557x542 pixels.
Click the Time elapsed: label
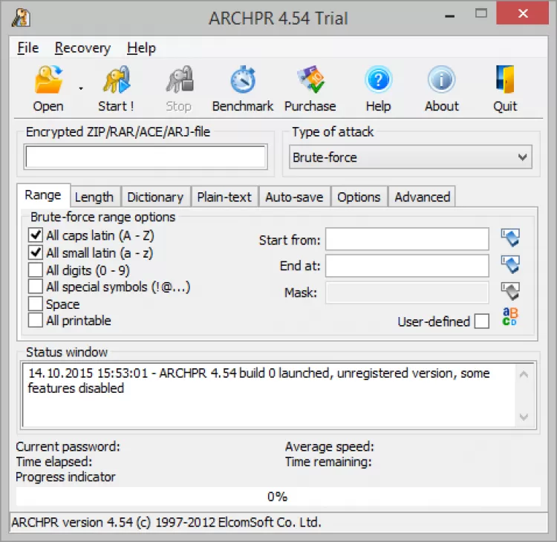pos(54,462)
